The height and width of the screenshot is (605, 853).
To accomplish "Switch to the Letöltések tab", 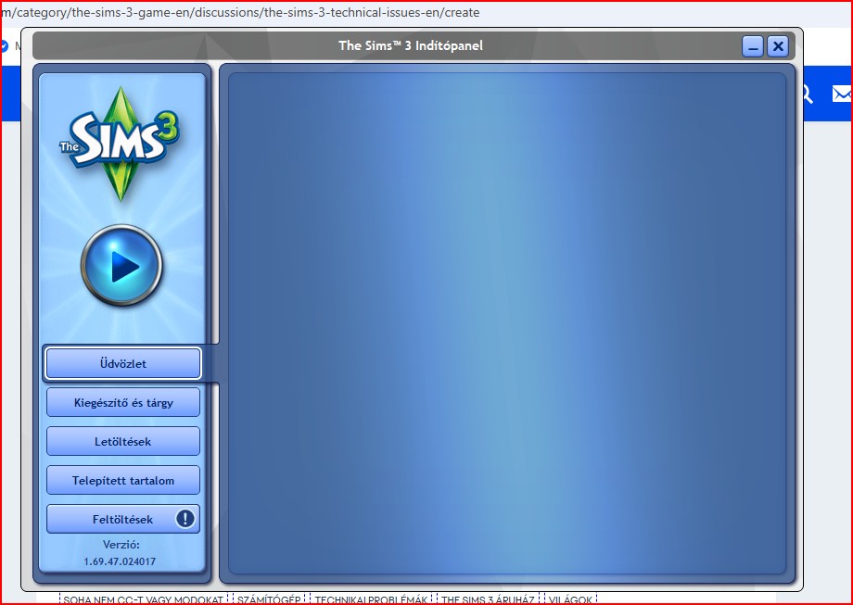I will pos(122,442).
